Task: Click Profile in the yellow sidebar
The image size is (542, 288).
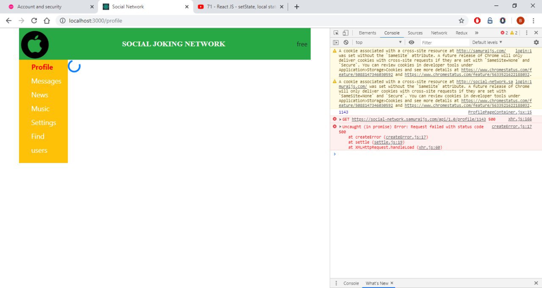Action: [x=42, y=67]
